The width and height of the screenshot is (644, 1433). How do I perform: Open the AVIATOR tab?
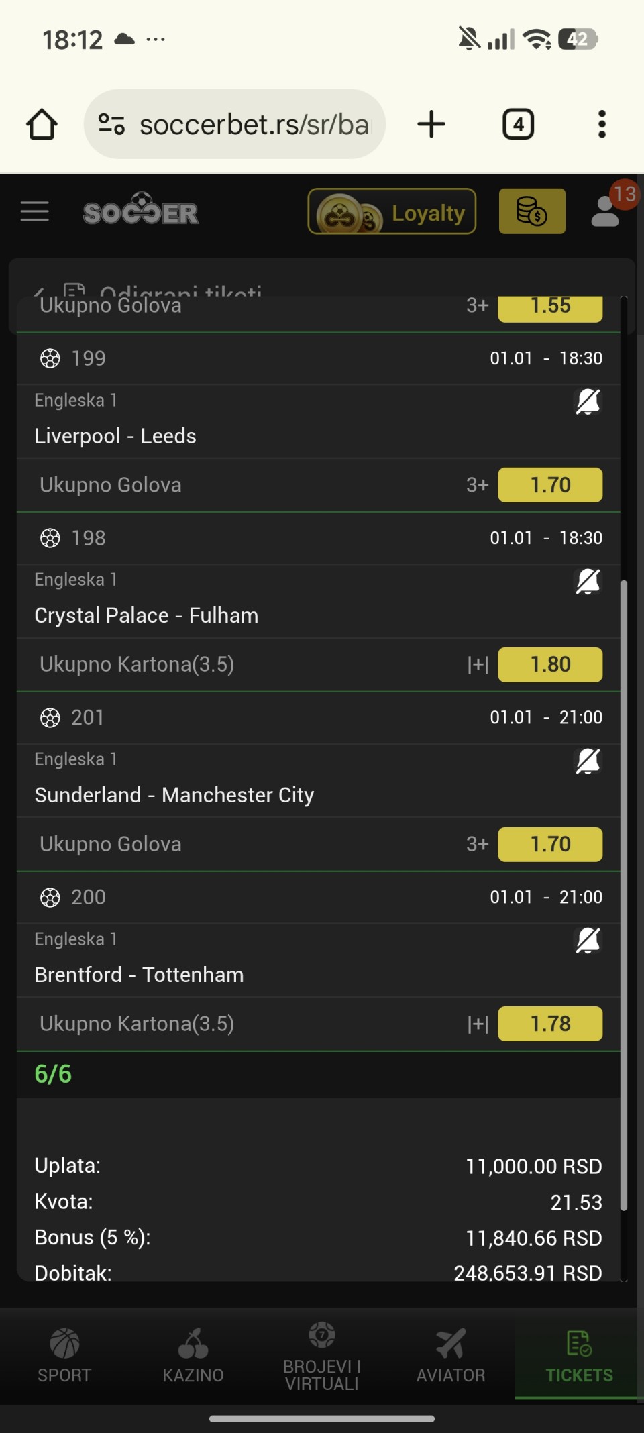[x=451, y=1357]
